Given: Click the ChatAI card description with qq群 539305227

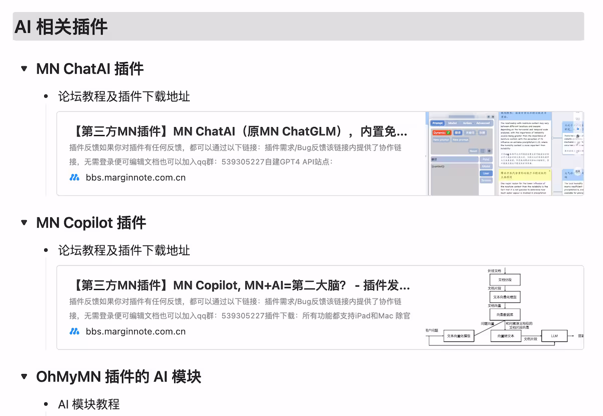Looking at the screenshot, I should [x=235, y=154].
